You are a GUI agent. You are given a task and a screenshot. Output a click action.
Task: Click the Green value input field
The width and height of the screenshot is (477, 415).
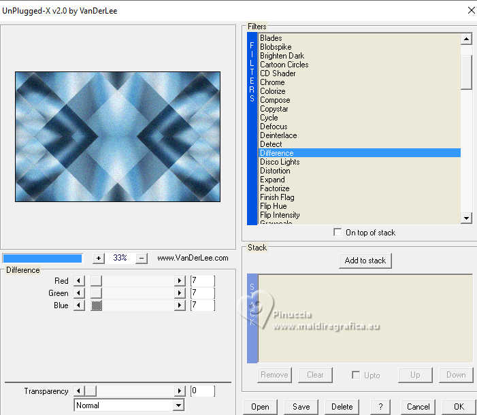pos(203,293)
